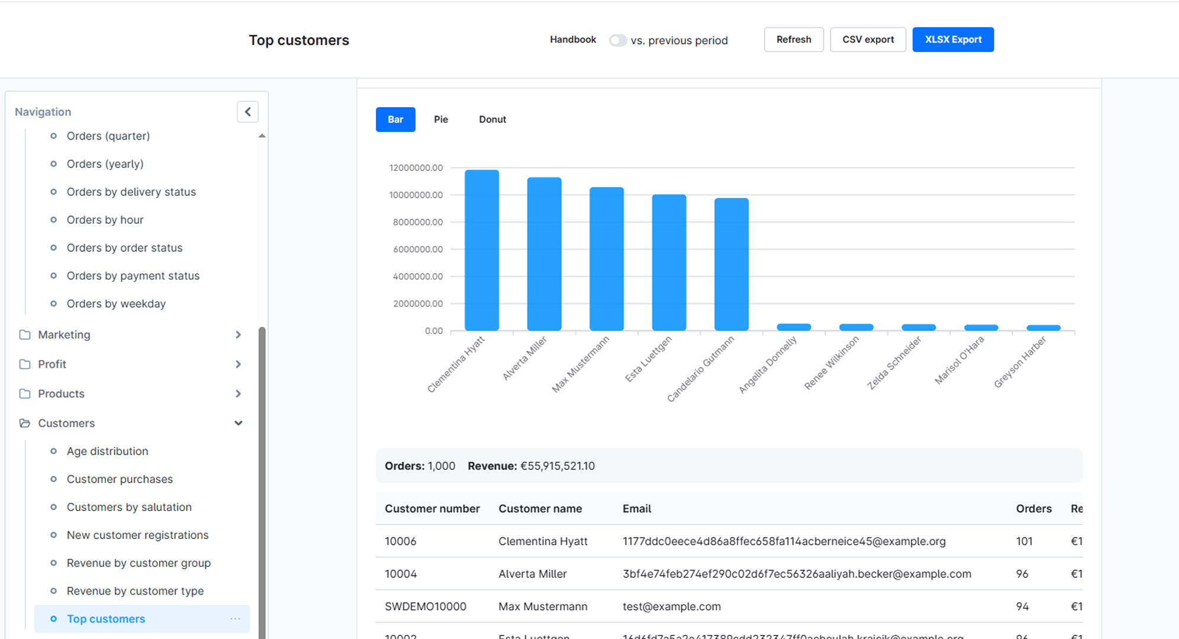1179x639 pixels.
Task: Click the Refresh button
Action: coord(794,40)
